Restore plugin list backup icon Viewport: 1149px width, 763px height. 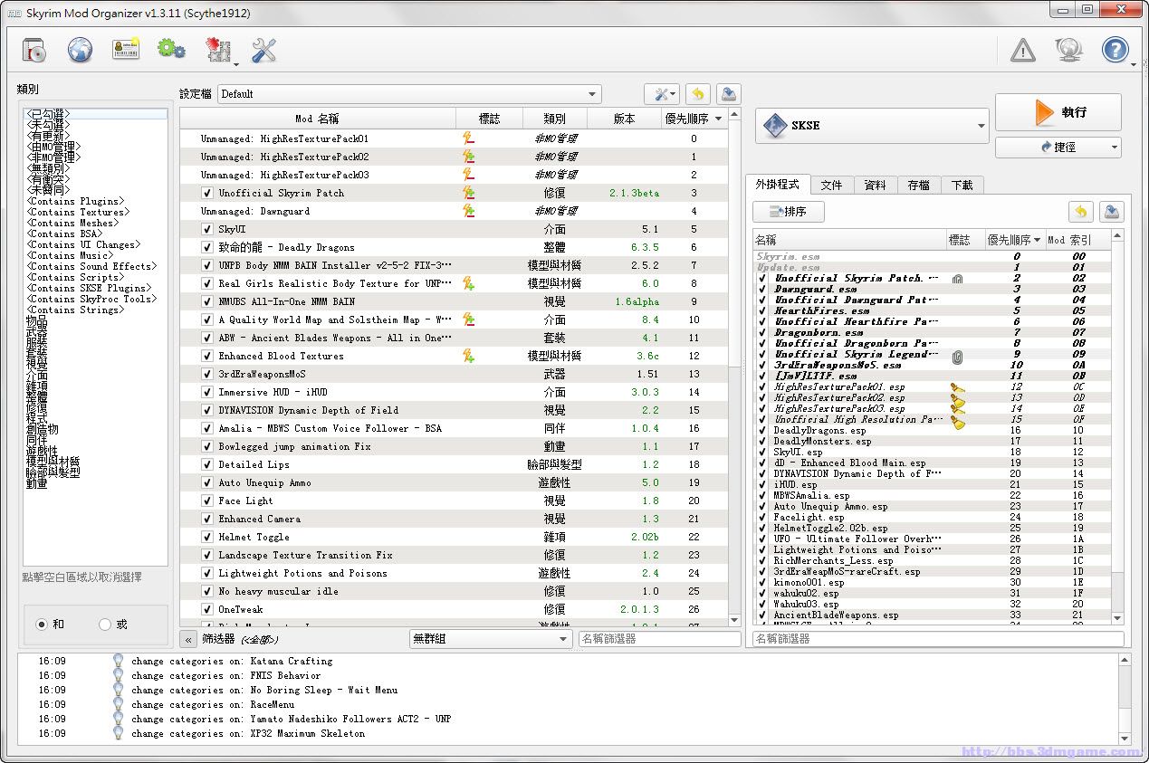[1080, 212]
